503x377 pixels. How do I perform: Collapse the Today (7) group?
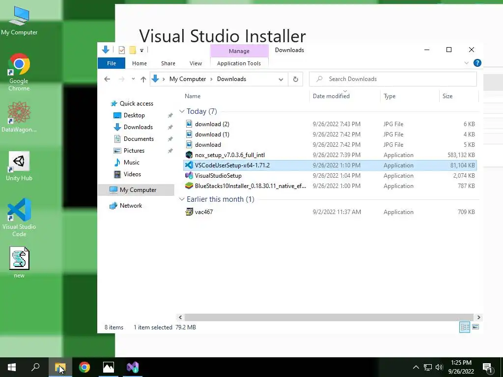(x=182, y=111)
